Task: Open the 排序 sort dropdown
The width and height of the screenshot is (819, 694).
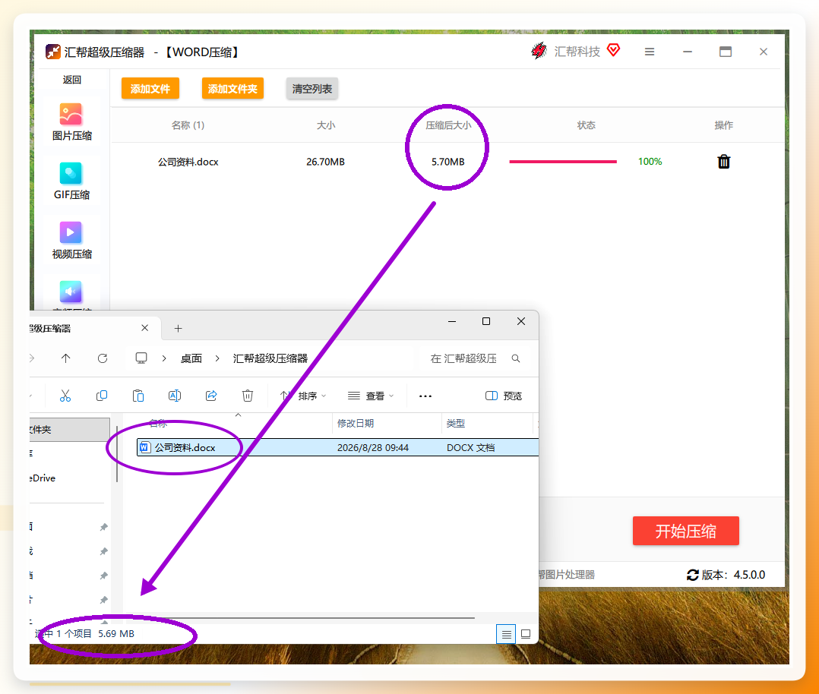Action: [x=303, y=396]
